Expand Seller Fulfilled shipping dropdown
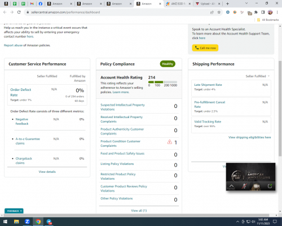 click(x=258, y=76)
